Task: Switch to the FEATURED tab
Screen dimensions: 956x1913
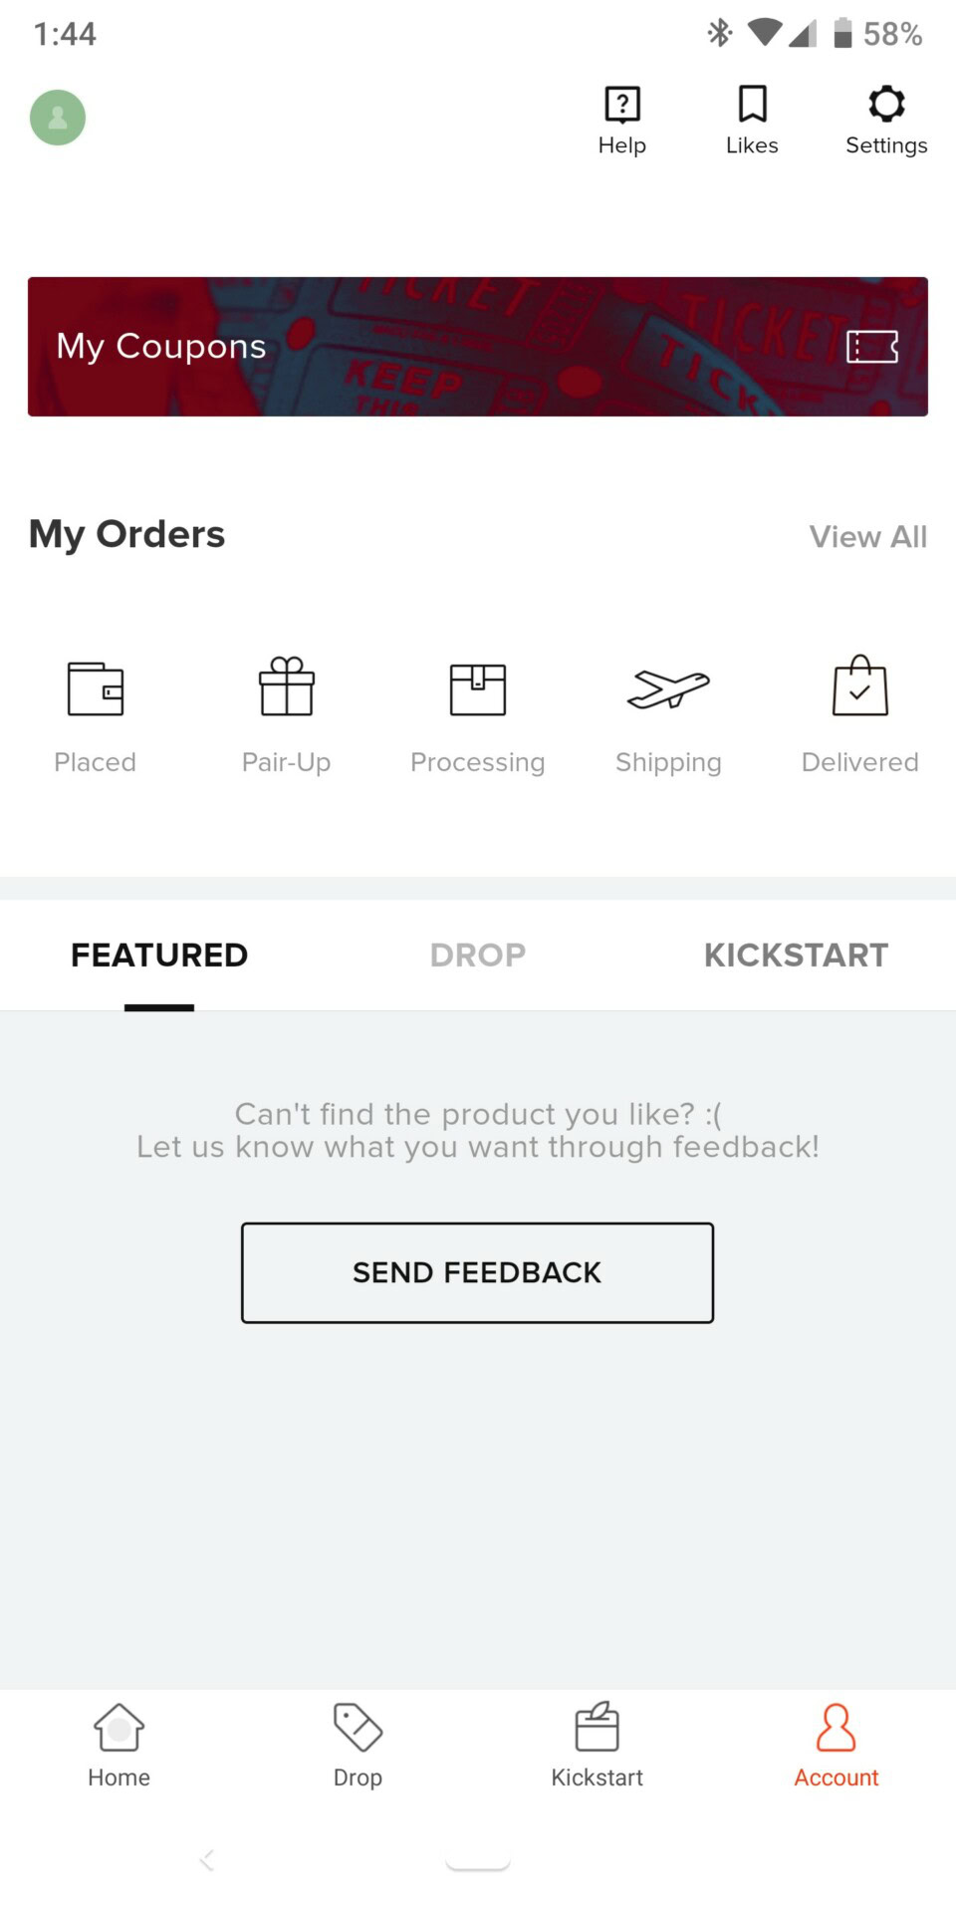Action: [x=159, y=956]
